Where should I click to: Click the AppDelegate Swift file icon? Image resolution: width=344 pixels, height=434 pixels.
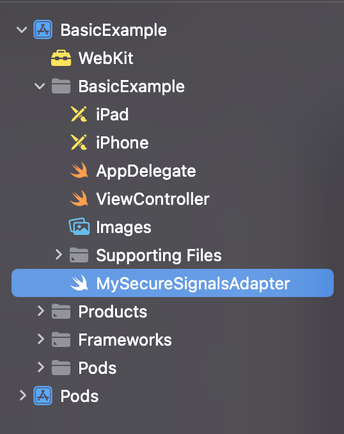coord(79,170)
